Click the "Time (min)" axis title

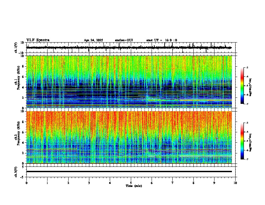(134, 186)
